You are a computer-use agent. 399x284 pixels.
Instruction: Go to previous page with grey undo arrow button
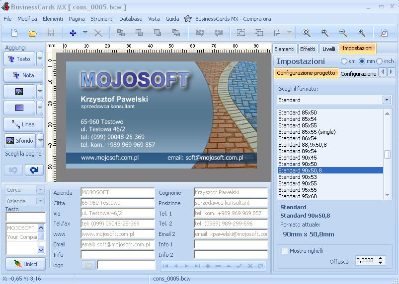click(13, 170)
